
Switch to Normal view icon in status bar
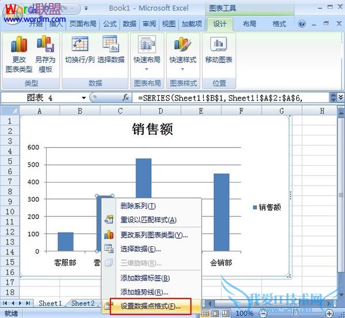point(205,313)
